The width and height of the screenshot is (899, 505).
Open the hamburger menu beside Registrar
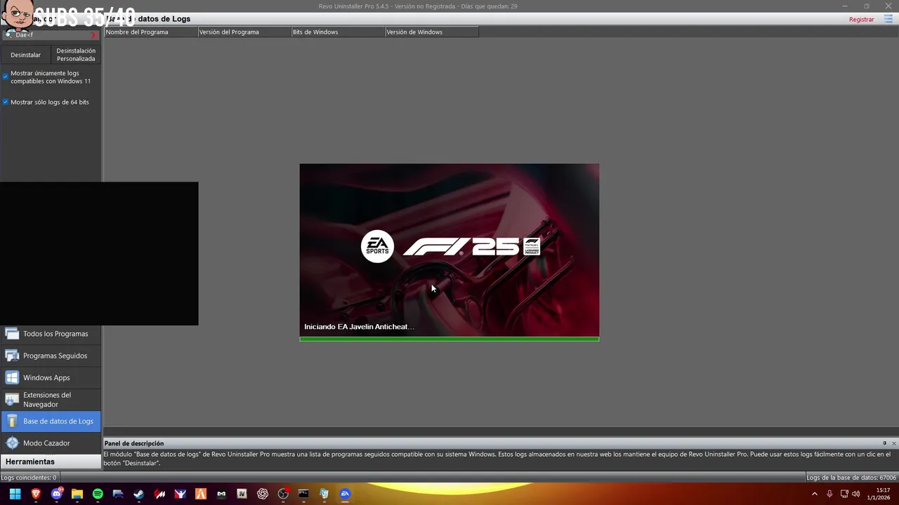point(888,20)
